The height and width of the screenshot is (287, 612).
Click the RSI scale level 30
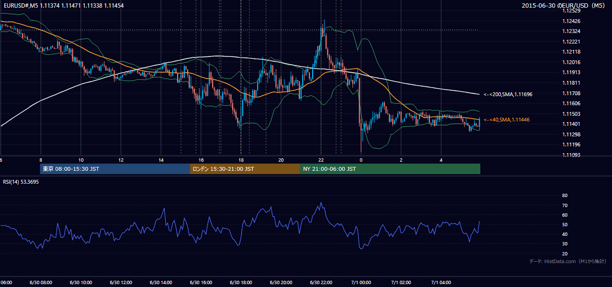coord(565,243)
